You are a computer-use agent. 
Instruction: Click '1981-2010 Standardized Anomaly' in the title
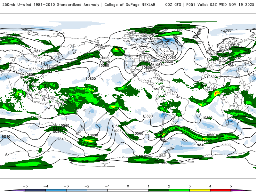[x=66, y=4]
